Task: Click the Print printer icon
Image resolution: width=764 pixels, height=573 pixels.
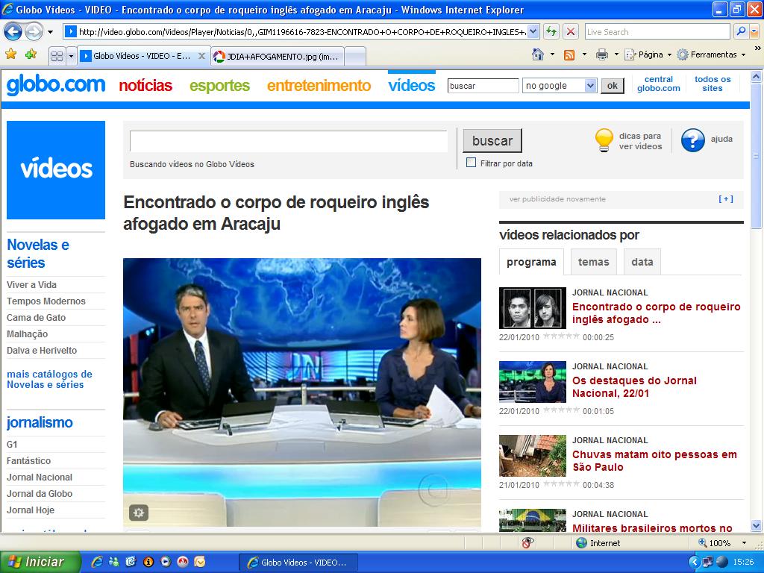Action: point(602,54)
